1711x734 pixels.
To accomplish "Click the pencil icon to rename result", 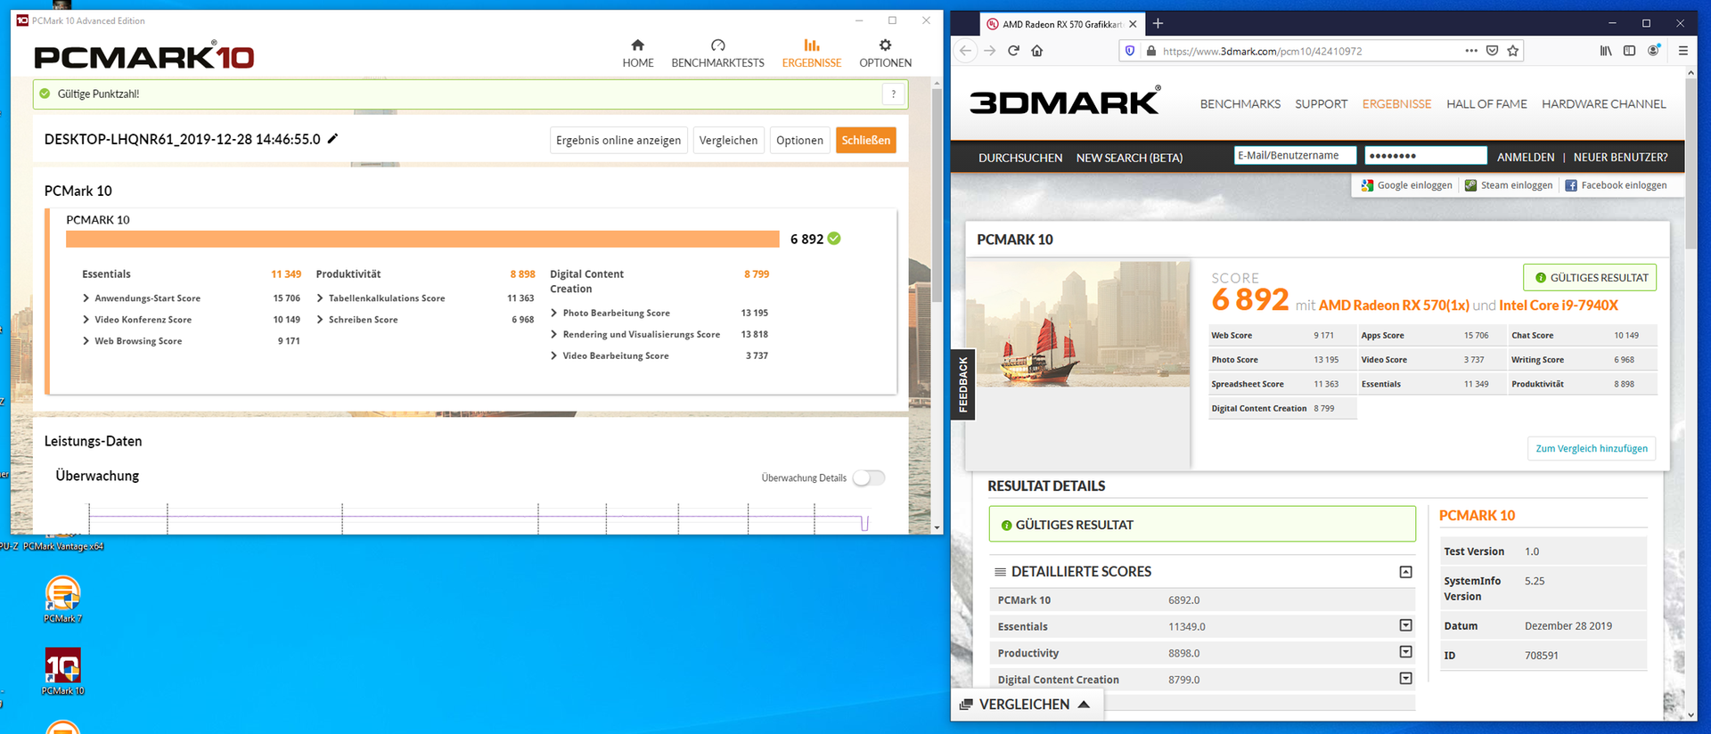I will pyautogui.click(x=332, y=139).
